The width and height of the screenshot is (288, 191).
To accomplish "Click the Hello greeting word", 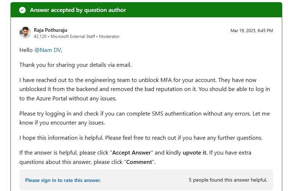I will (26, 50).
